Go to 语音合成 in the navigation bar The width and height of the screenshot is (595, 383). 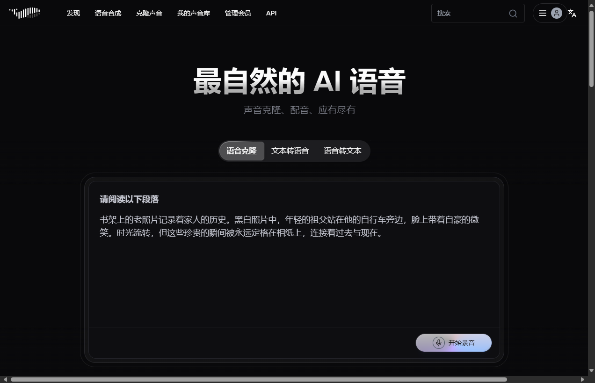[108, 13]
